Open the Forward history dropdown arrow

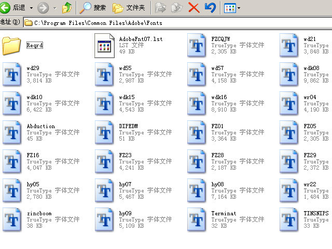55,8
